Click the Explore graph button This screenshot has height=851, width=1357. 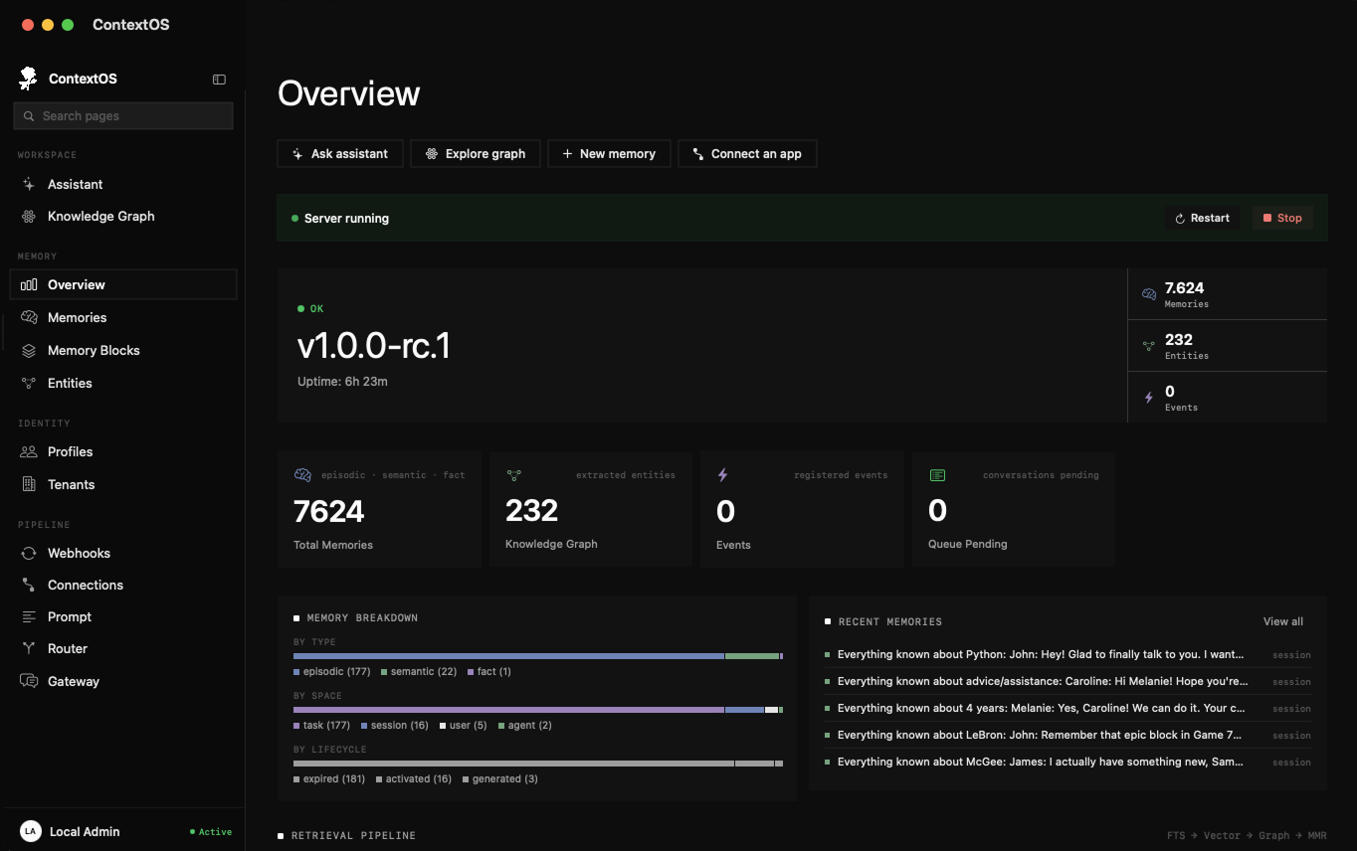tap(476, 154)
